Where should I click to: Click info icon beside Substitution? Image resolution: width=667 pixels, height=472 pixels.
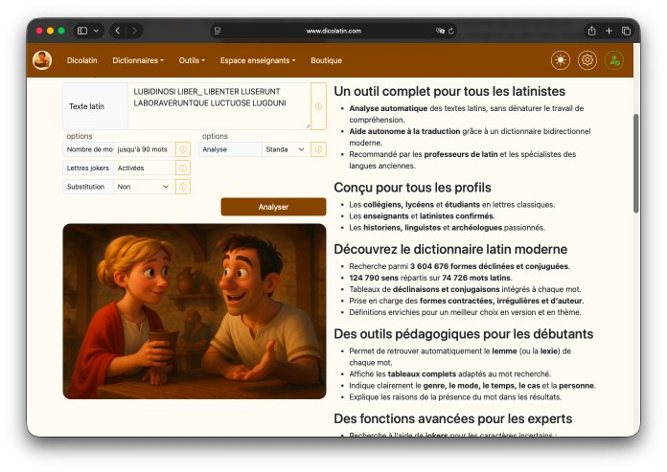pos(183,187)
